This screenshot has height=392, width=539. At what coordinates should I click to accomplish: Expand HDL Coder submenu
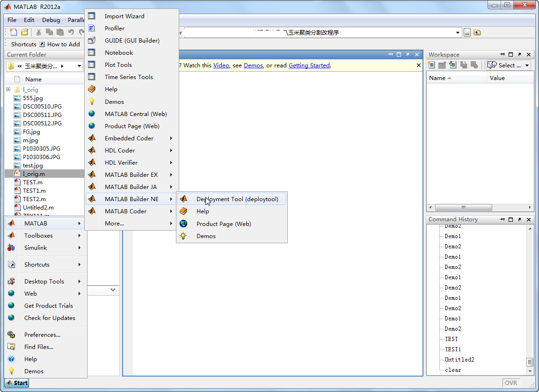131,151
